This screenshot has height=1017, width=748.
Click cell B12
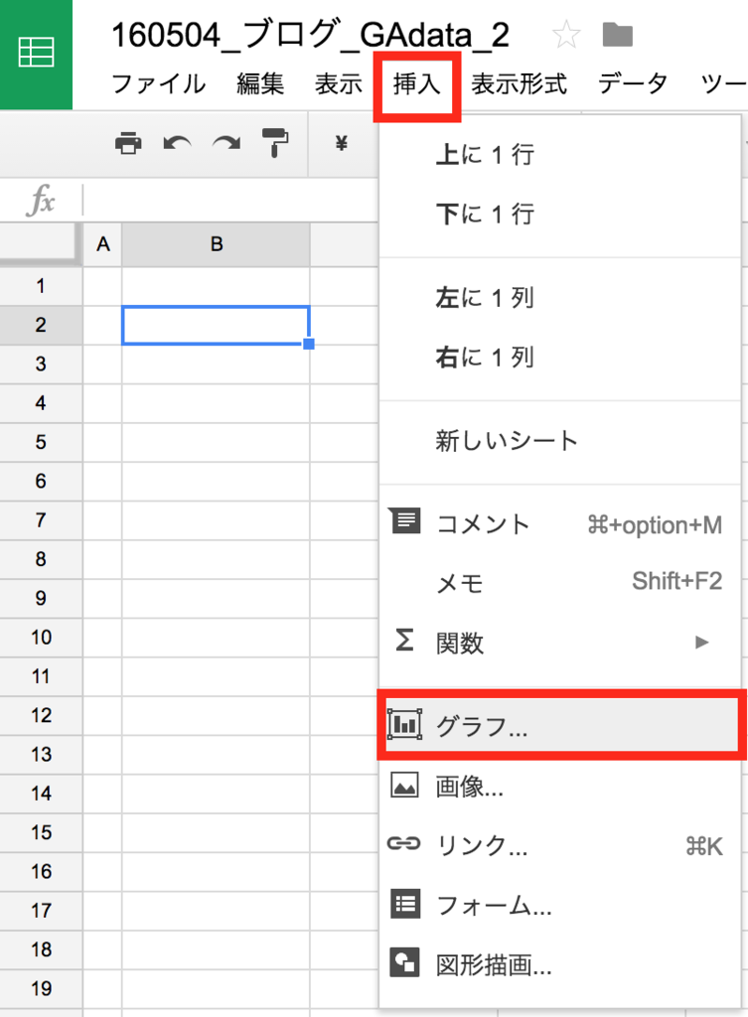[x=216, y=715]
